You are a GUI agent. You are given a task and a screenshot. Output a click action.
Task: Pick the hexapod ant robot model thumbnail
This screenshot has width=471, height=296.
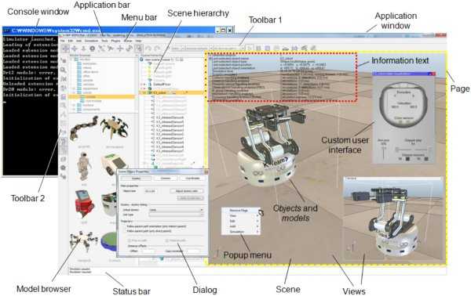click(x=115, y=128)
